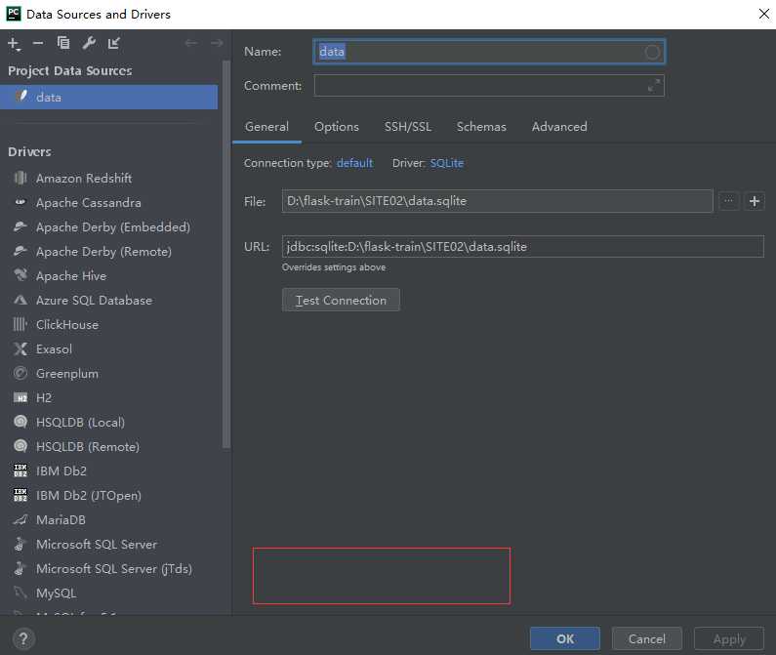Screen dimensions: 776x655
Task: Add a new data source with plus icon
Action: tap(14, 44)
